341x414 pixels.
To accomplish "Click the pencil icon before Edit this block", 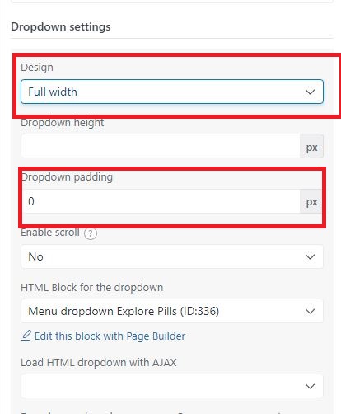I will [26, 336].
